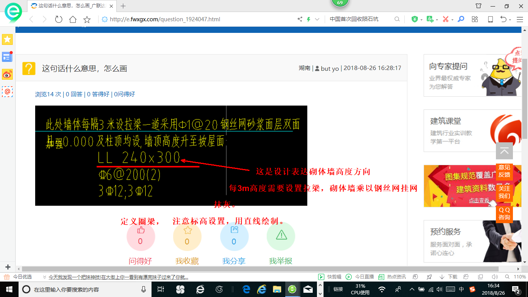Open the Task View taskbar icon
Screen dimensions: 528x297
[161, 289]
